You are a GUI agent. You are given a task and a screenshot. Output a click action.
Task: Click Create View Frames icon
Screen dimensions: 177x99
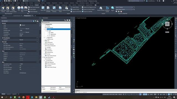point(3,8)
